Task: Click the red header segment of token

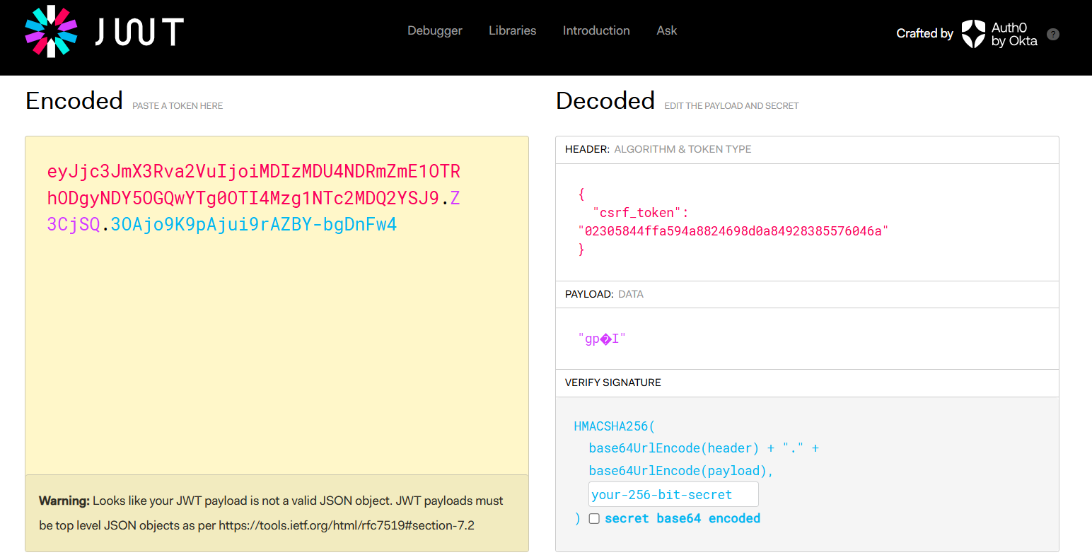Action: [253, 172]
